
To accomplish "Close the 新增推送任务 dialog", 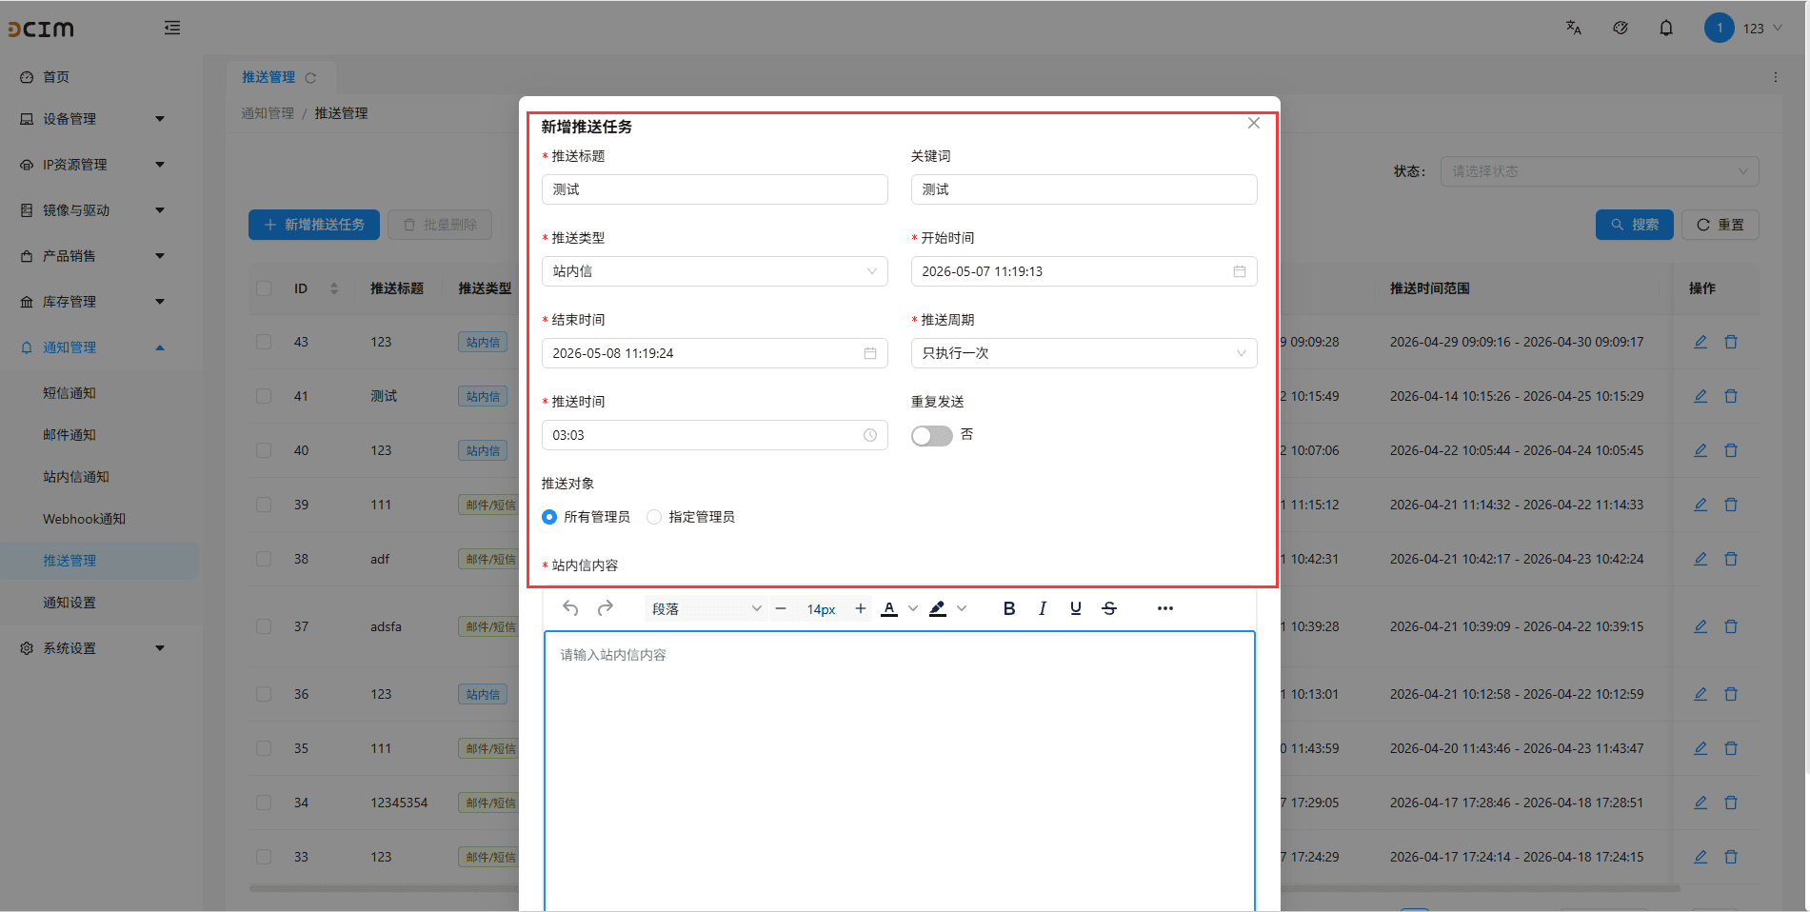I will pyautogui.click(x=1254, y=123).
